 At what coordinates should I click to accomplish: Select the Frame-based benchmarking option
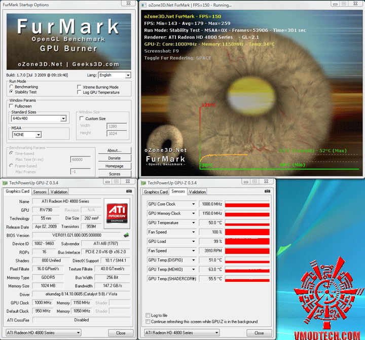click(x=11, y=166)
